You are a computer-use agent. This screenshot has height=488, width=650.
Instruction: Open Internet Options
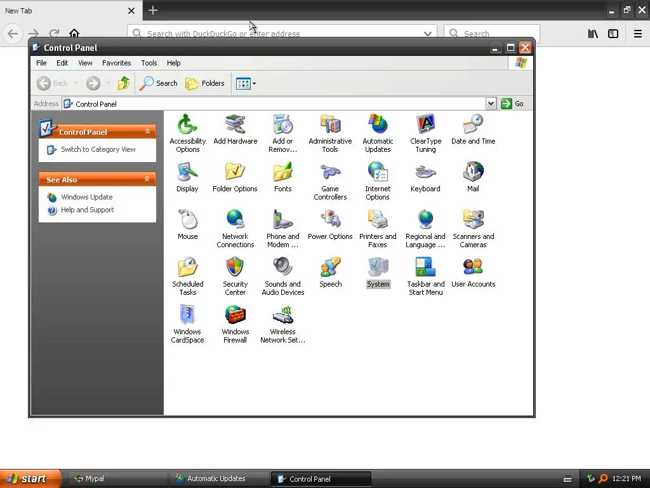click(x=378, y=181)
